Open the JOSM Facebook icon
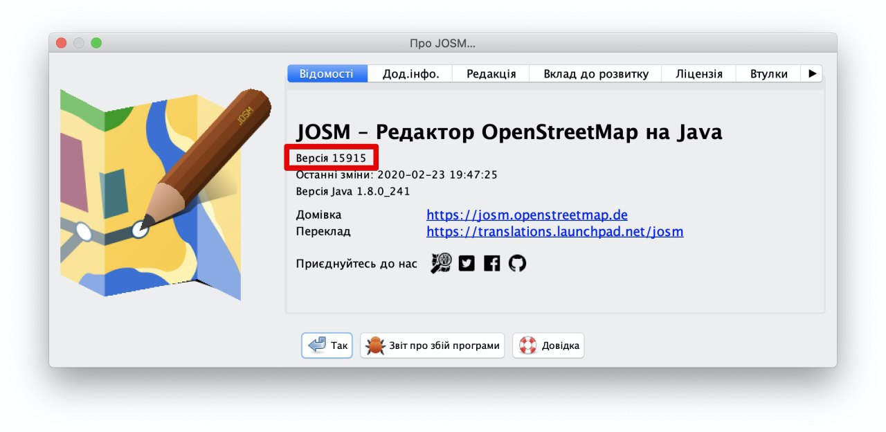This screenshot has width=886, height=432. click(x=492, y=263)
